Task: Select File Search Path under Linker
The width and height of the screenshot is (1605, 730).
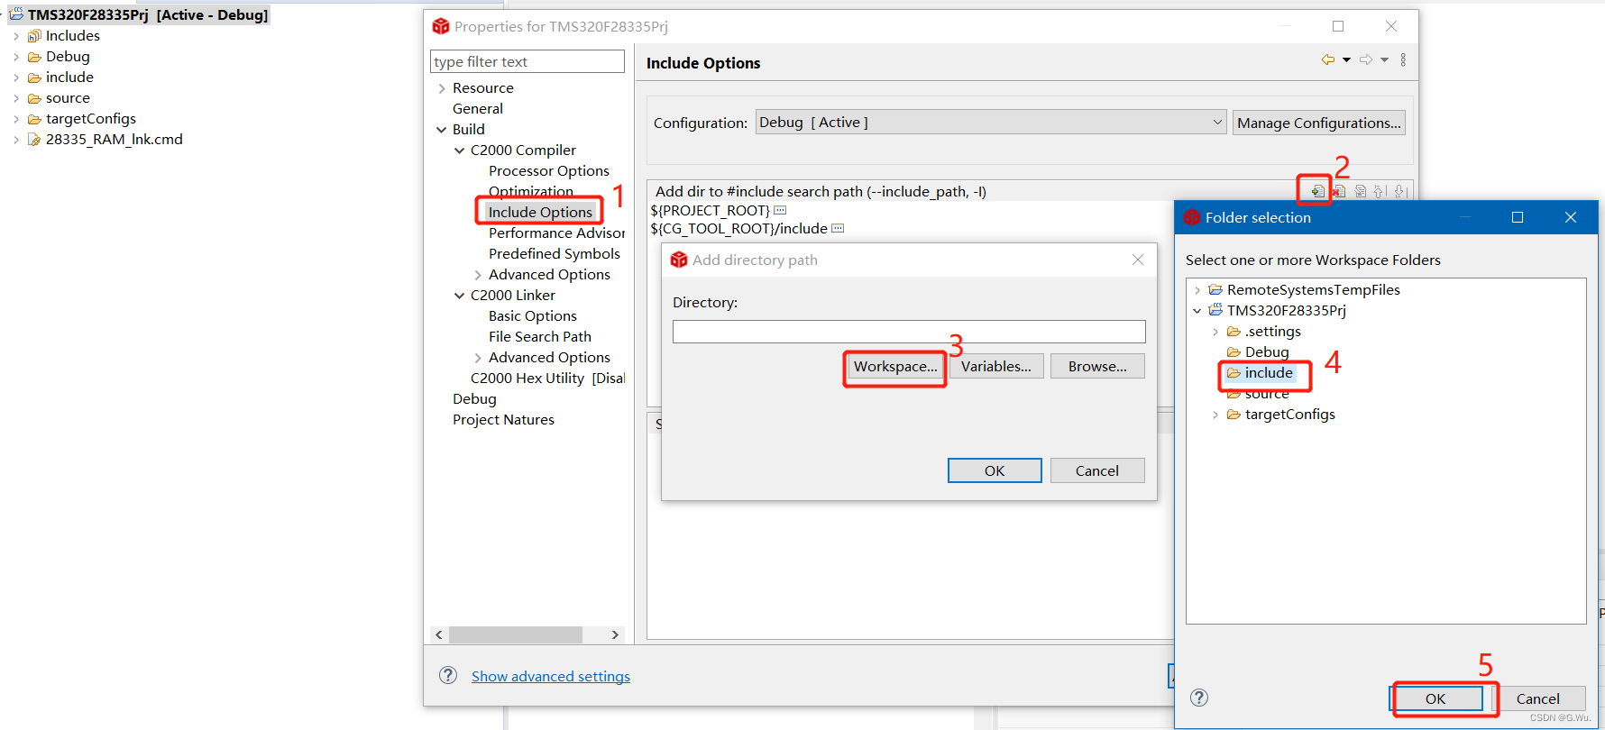Action: (539, 336)
